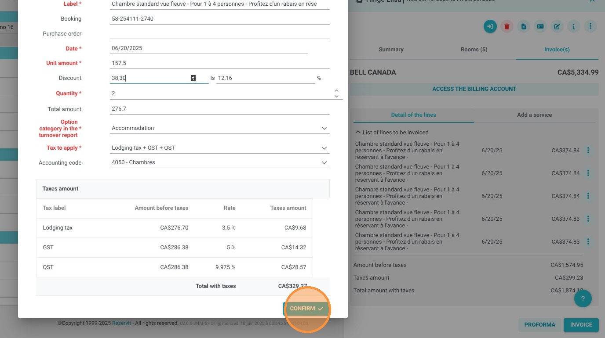Click ACCESS THE BILLING ACCOUNT button
The height and width of the screenshot is (338, 605).
[474, 89]
